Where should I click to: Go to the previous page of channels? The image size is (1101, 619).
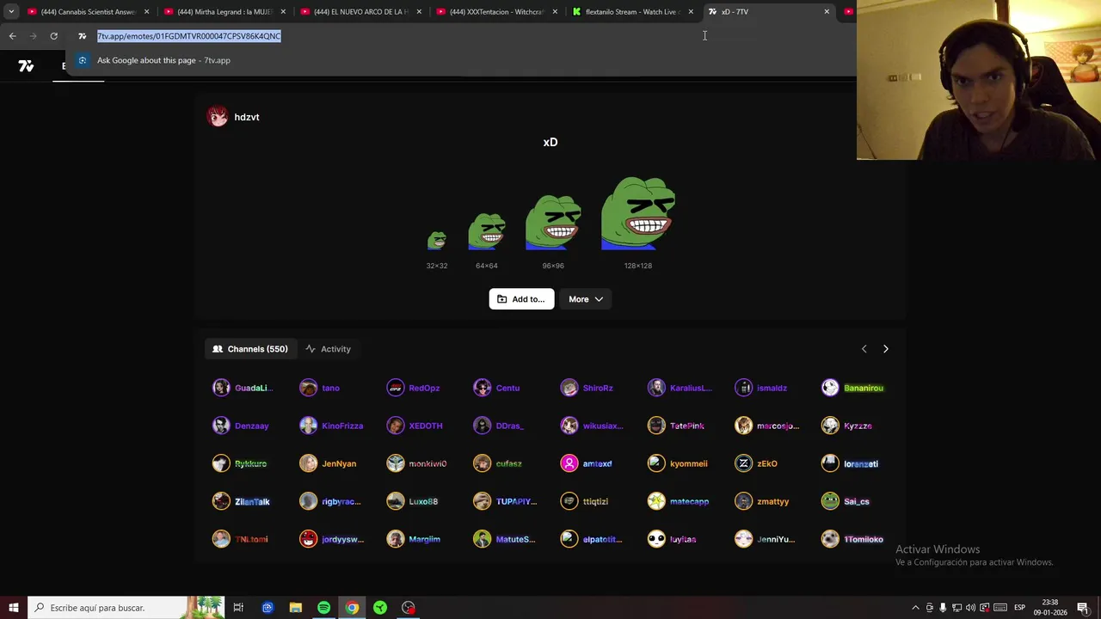(864, 349)
